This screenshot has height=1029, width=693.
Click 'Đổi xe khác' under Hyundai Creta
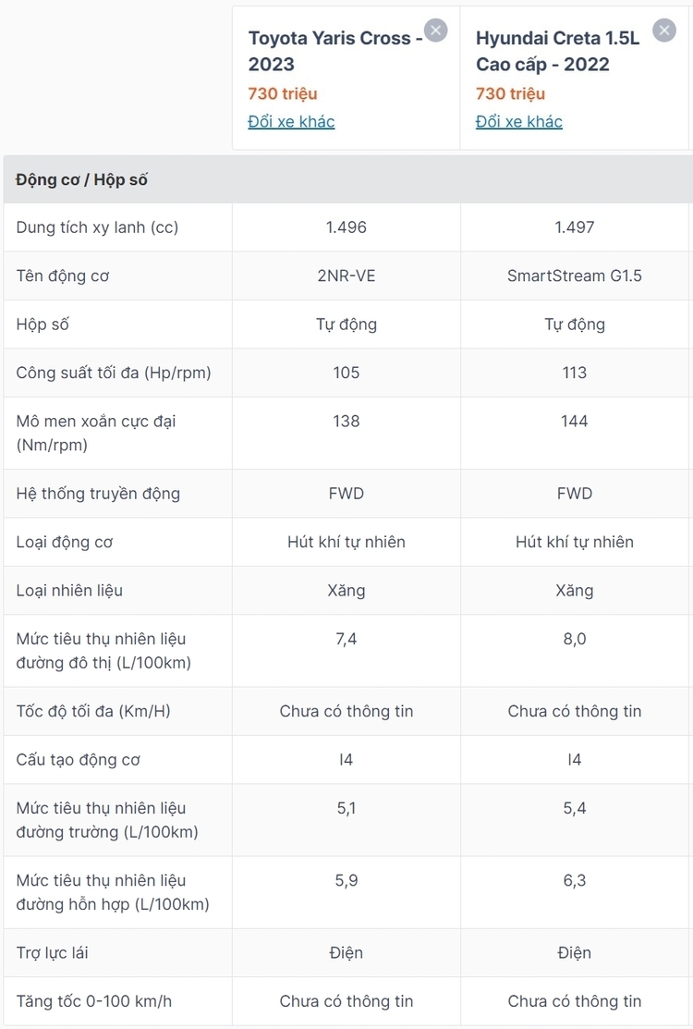coord(519,121)
